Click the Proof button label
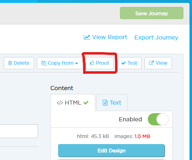 (102, 63)
